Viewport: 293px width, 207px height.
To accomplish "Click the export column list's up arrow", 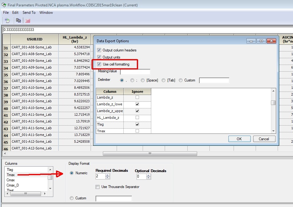I will tap(273, 91).
